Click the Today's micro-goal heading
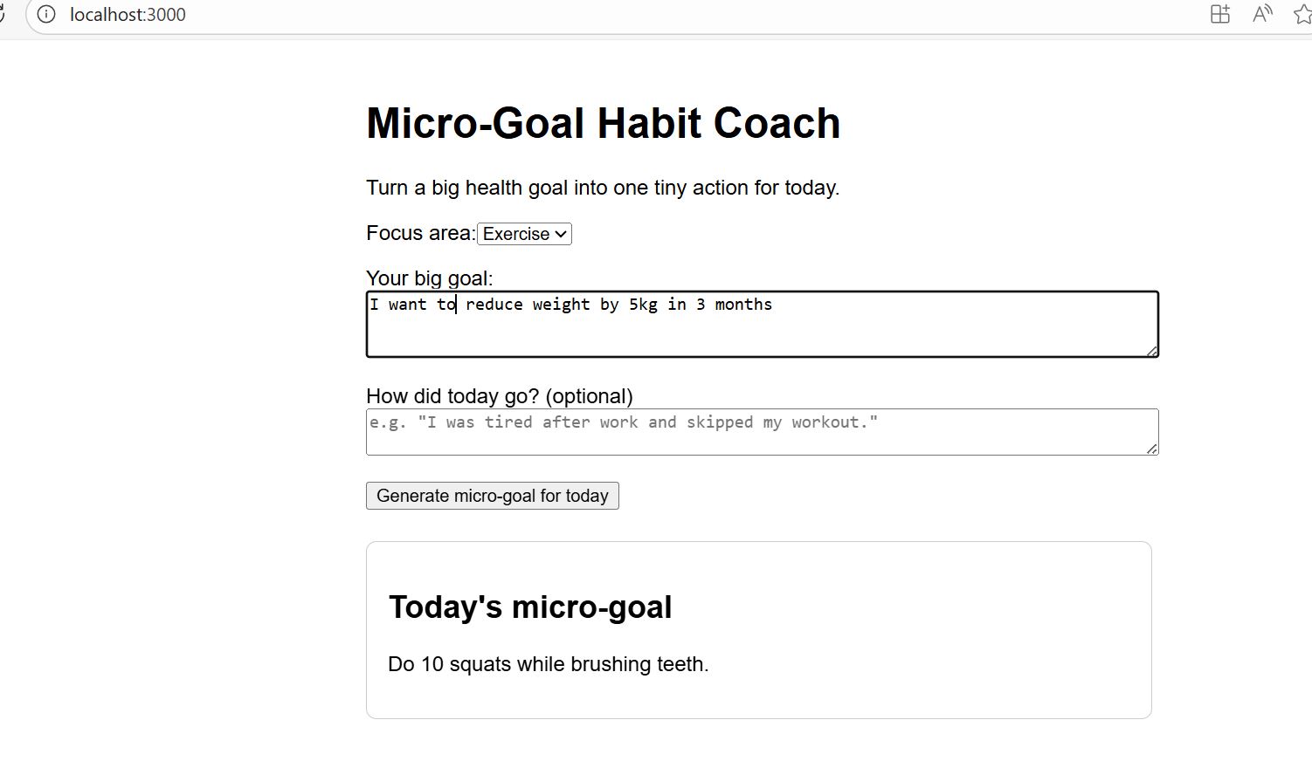 click(x=530, y=607)
